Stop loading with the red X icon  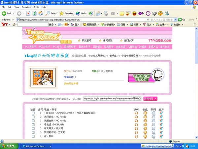click(28, 13)
